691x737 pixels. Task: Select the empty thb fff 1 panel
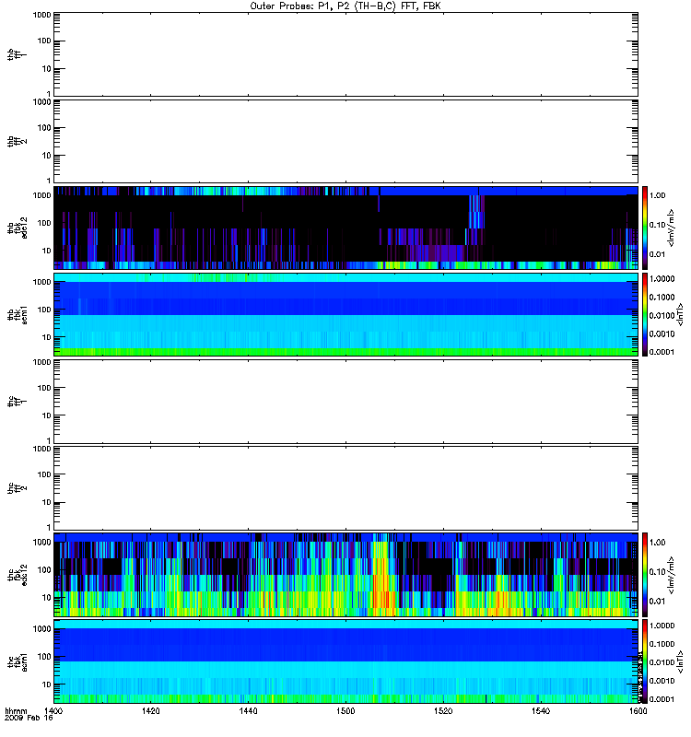[346, 54]
